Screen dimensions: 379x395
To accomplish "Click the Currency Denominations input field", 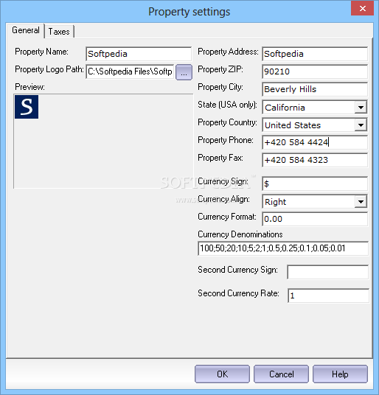I will tap(283, 248).
